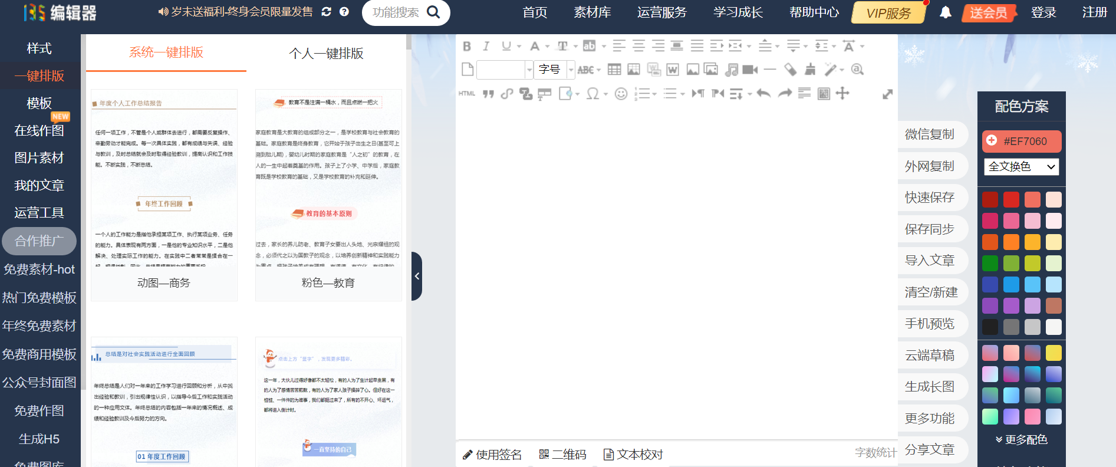Screen dimensions: 1116x467
Task: Open the text background color dropdown arrow
Action: click(604, 47)
